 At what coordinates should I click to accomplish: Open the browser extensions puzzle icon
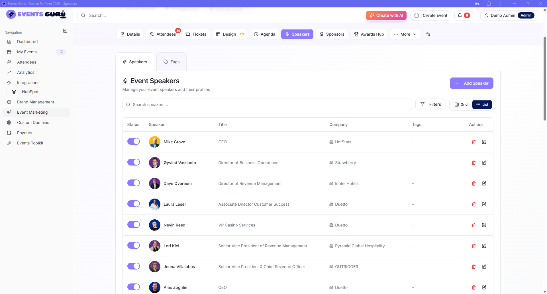pyautogui.click(x=489, y=4)
